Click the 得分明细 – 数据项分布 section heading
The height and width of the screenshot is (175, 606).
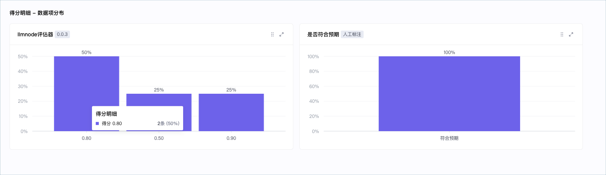click(x=37, y=13)
